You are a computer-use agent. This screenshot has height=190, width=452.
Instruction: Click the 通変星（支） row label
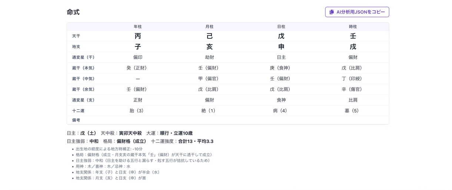click(83, 100)
